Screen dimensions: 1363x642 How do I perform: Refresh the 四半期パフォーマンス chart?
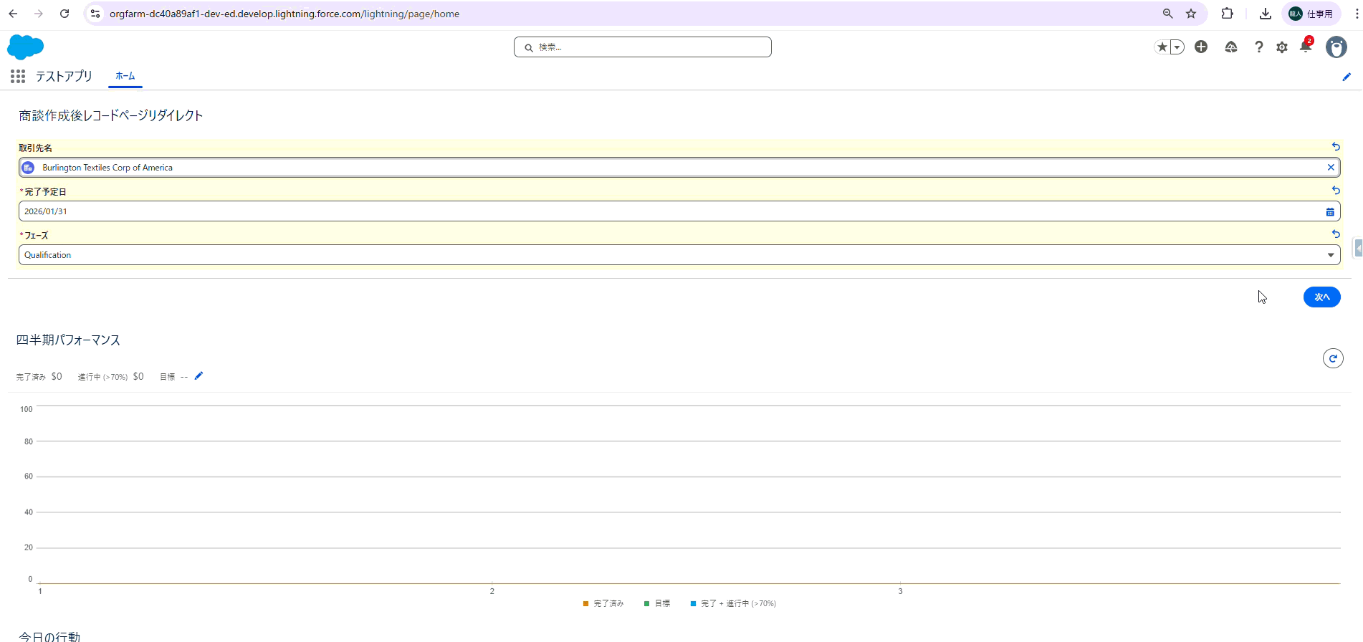(1333, 358)
